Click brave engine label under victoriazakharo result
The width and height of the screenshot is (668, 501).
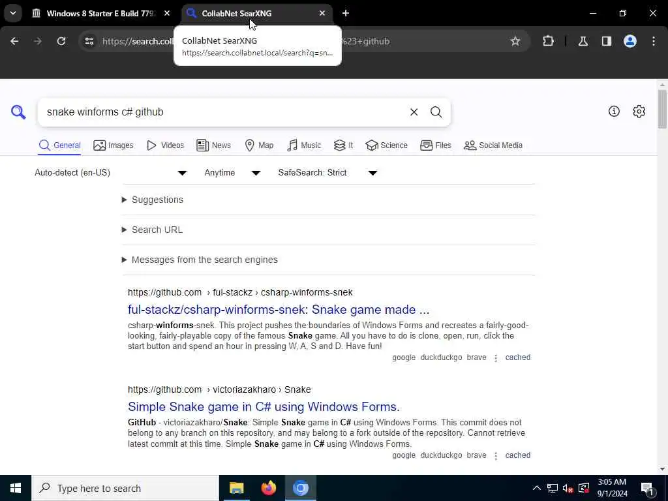point(476,455)
